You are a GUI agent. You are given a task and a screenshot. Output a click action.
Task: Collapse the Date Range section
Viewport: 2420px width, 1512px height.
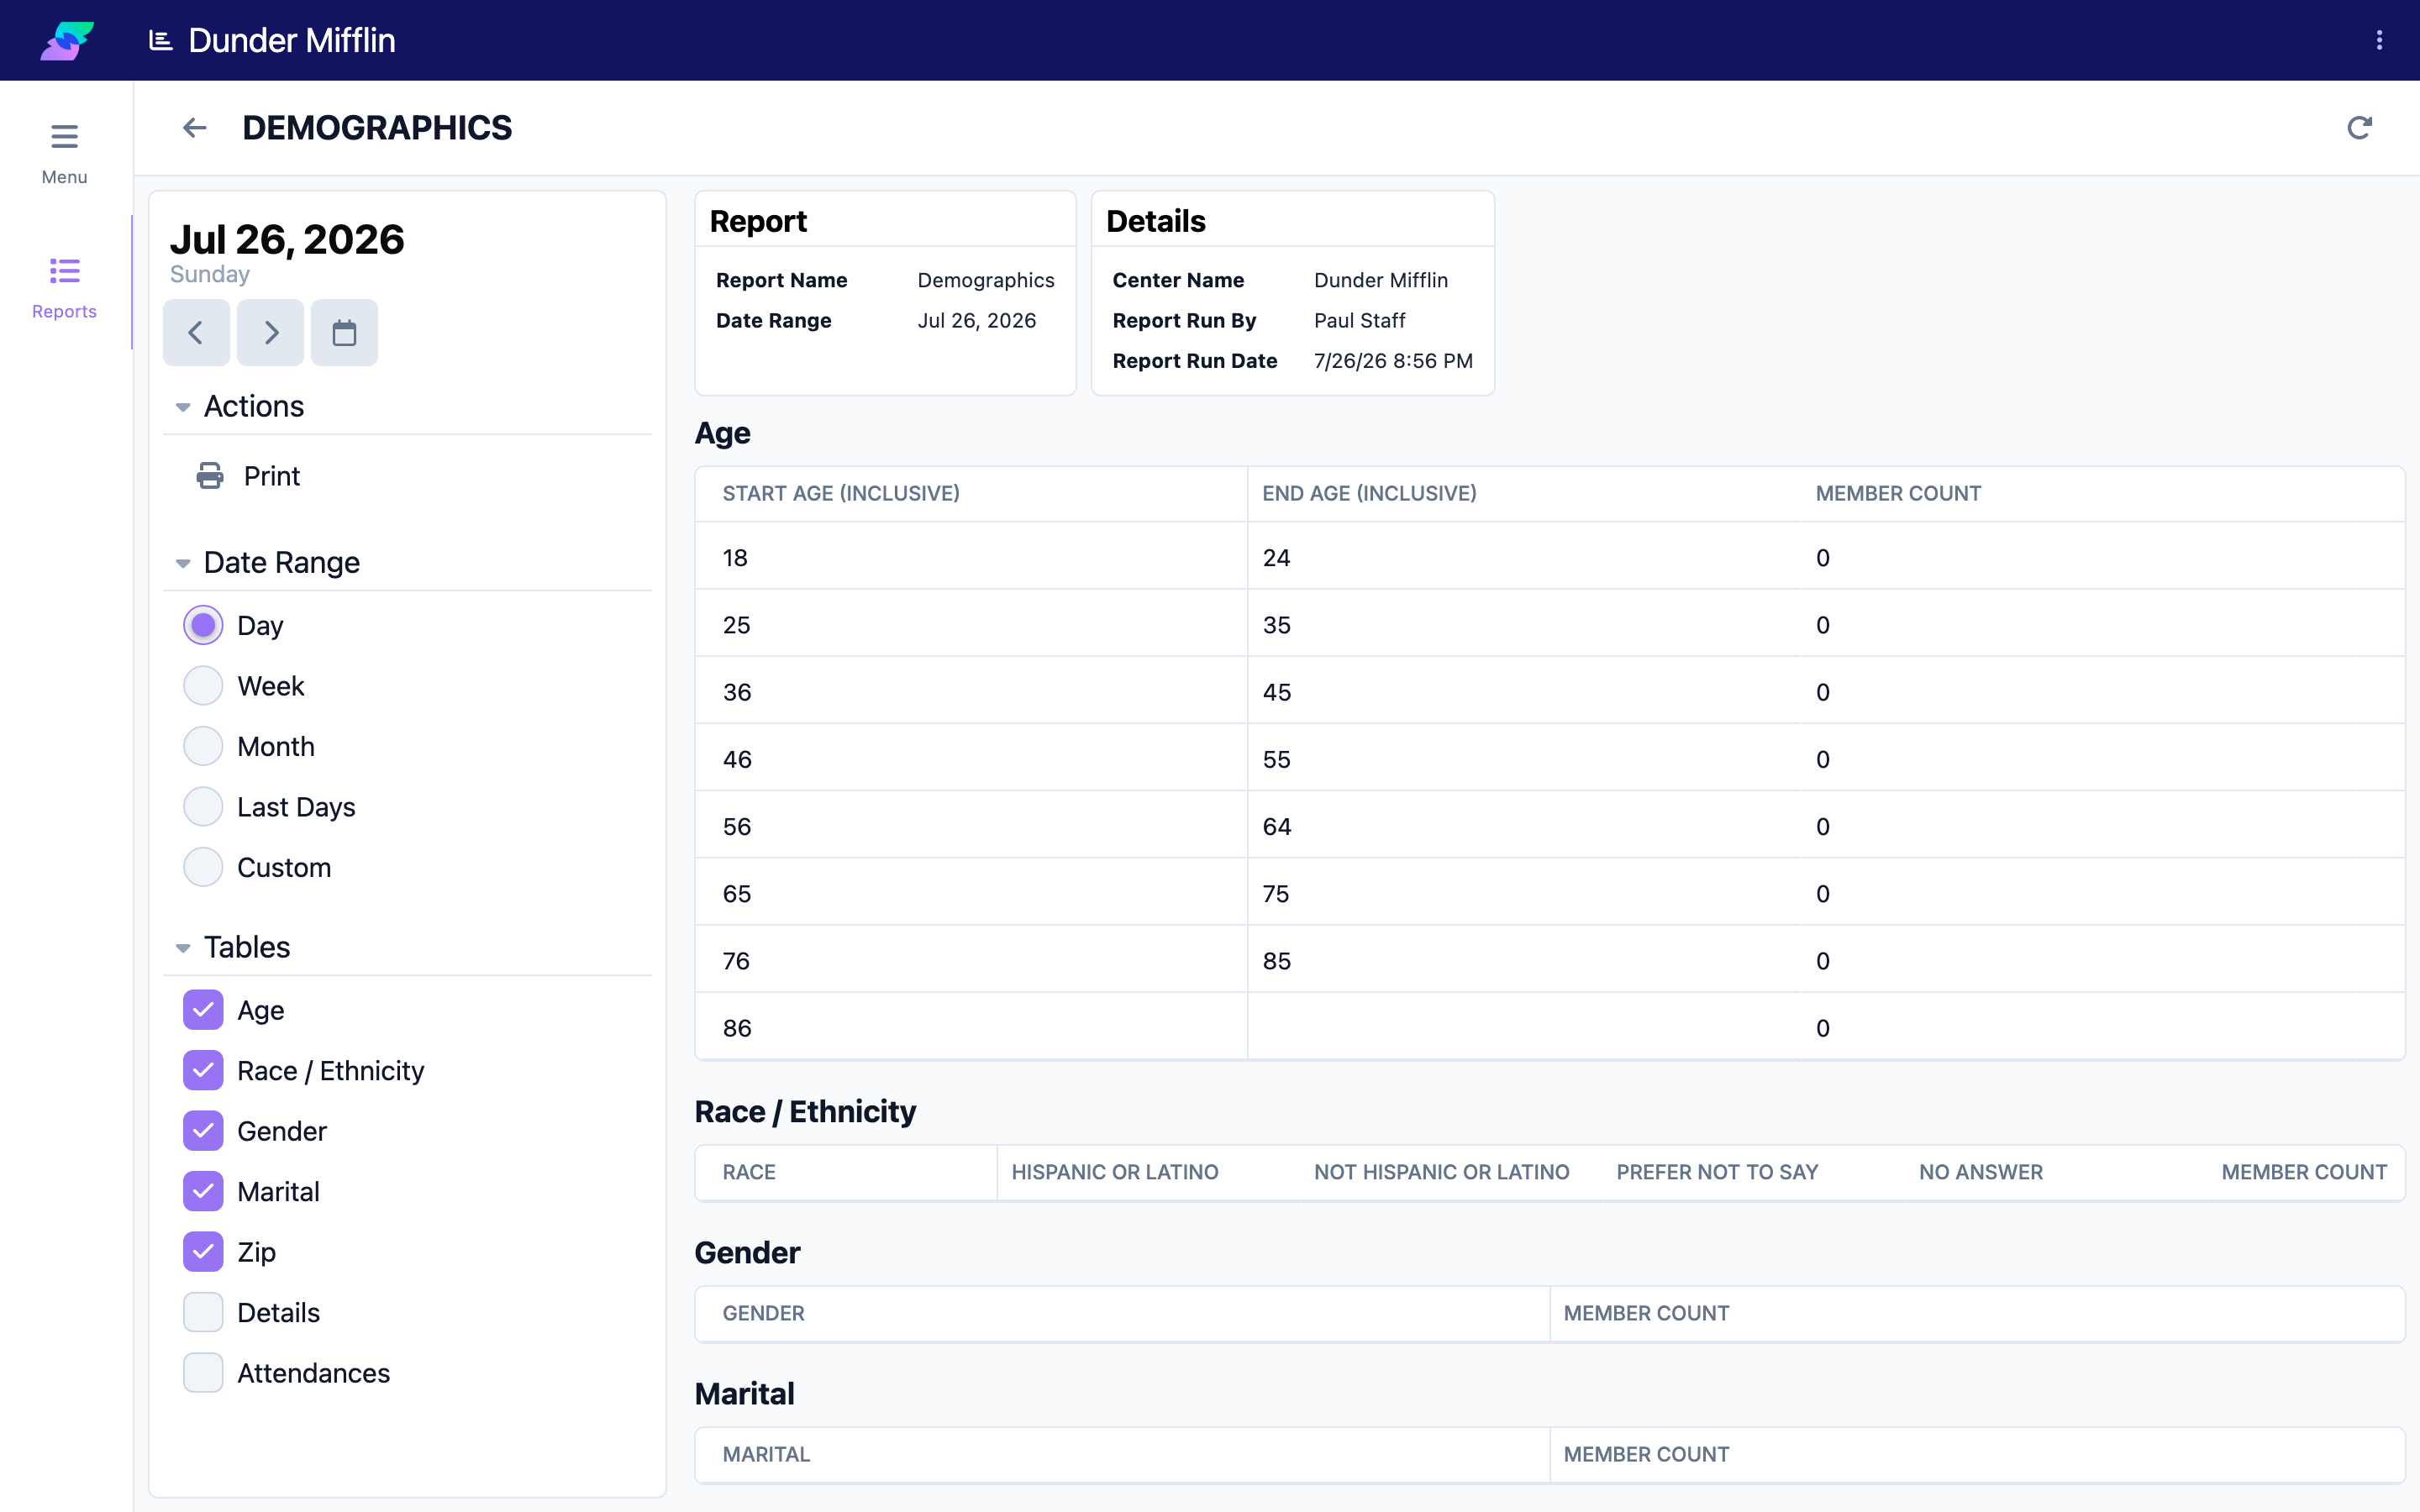pos(183,563)
